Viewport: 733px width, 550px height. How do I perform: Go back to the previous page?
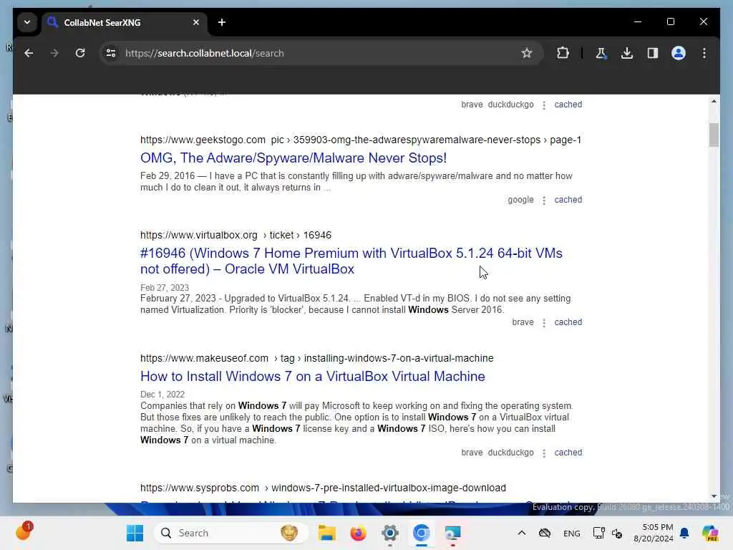(29, 53)
